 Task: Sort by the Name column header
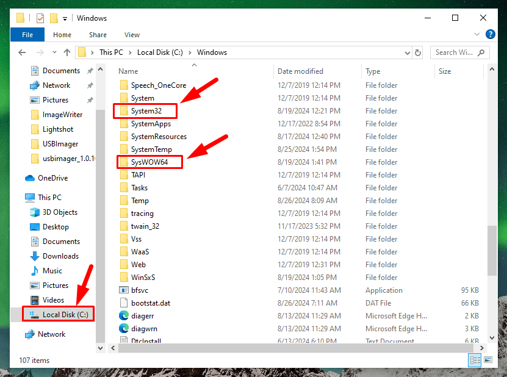tap(128, 71)
